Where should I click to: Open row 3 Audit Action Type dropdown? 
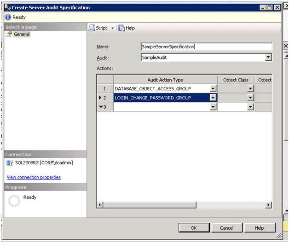pyautogui.click(x=213, y=107)
